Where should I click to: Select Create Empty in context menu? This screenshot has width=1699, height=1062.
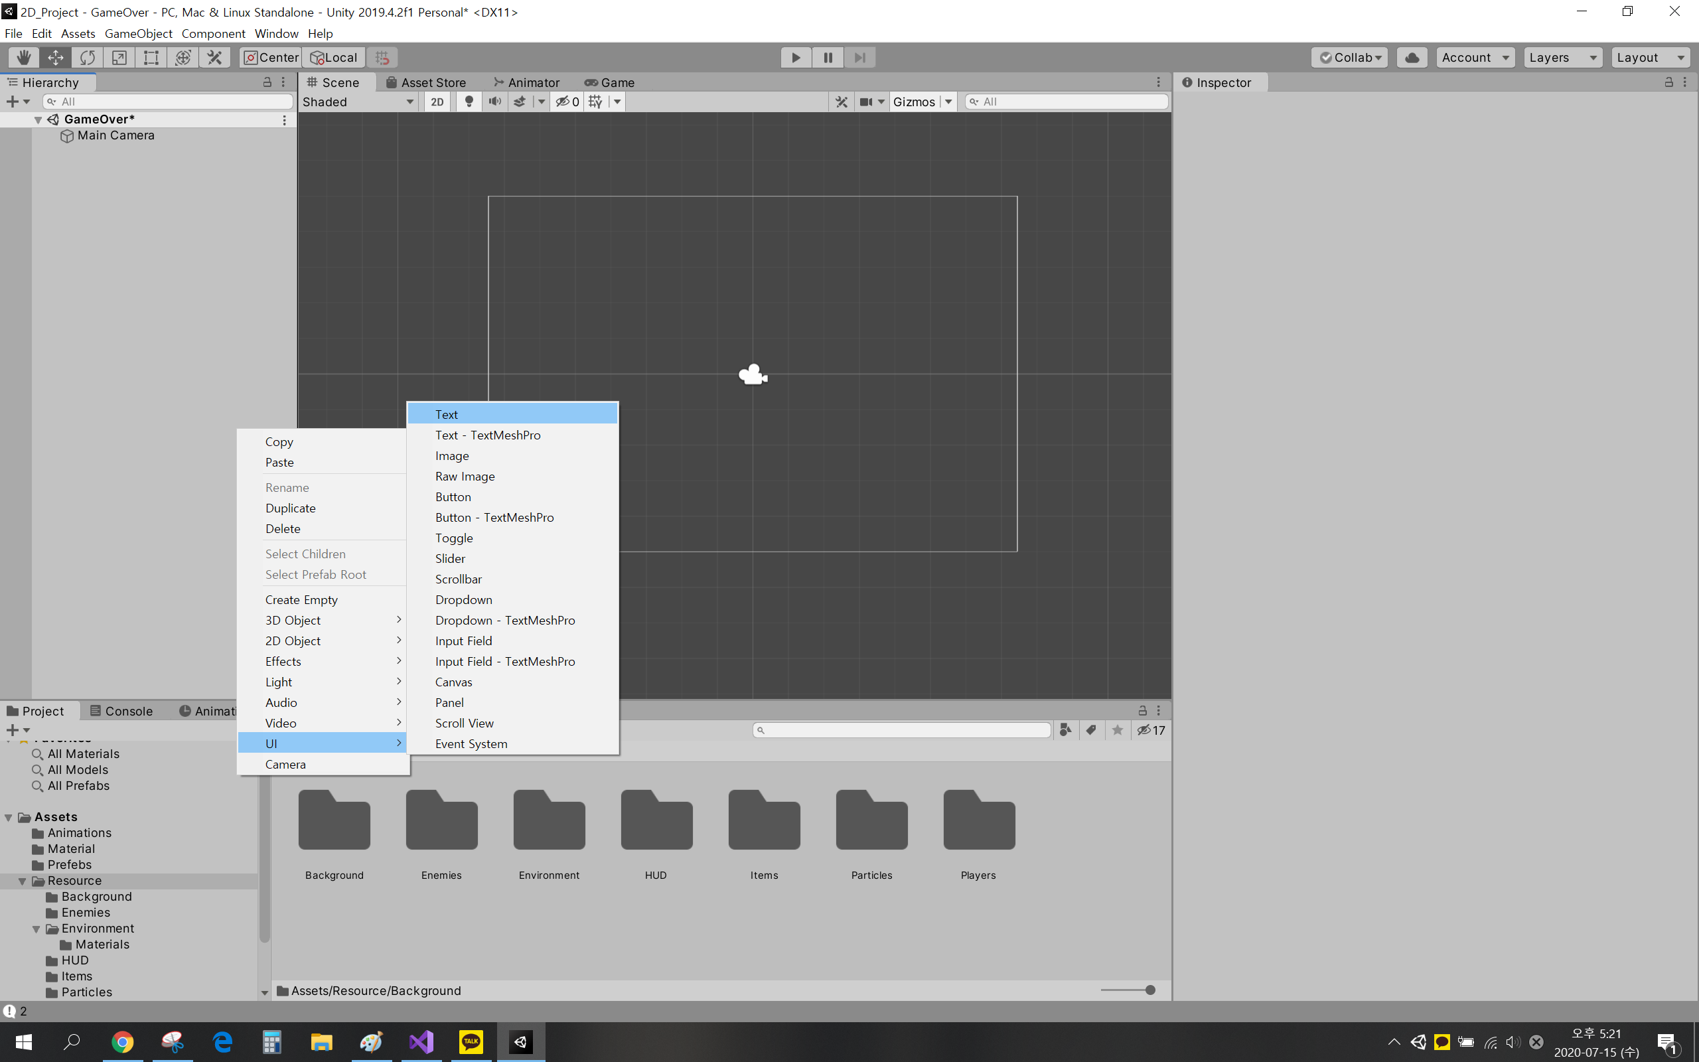click(x=323, y=600)
